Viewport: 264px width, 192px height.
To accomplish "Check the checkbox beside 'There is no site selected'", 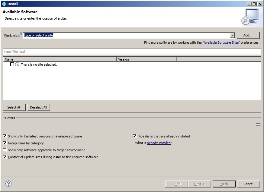I will tap(12, 65).
